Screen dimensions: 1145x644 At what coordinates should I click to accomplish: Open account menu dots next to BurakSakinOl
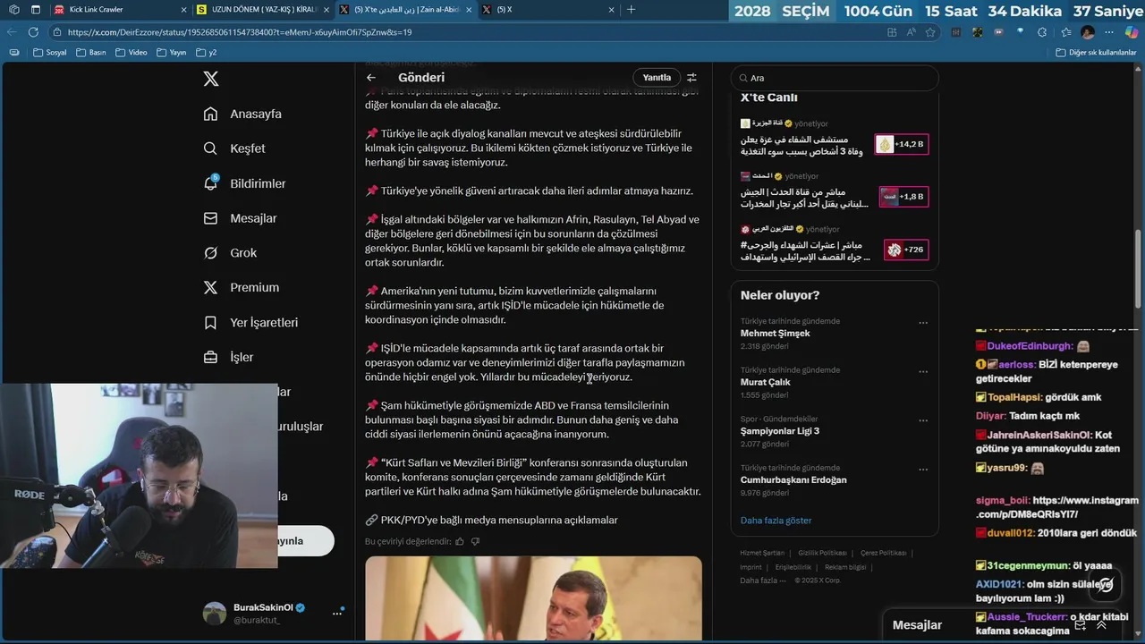click(x=337, y=614)
